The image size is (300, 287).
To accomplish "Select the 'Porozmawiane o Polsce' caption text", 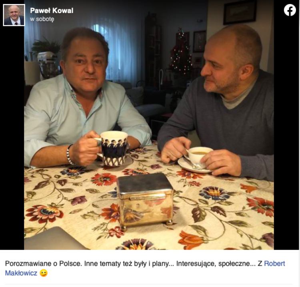I will click(x=43, y=263).
